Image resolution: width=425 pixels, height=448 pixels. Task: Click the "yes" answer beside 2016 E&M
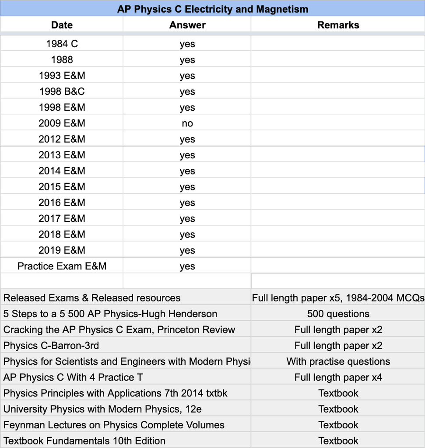click(x=187, y=203)
